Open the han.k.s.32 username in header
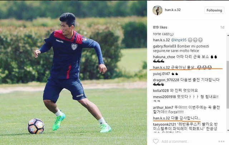 point(173,10)
